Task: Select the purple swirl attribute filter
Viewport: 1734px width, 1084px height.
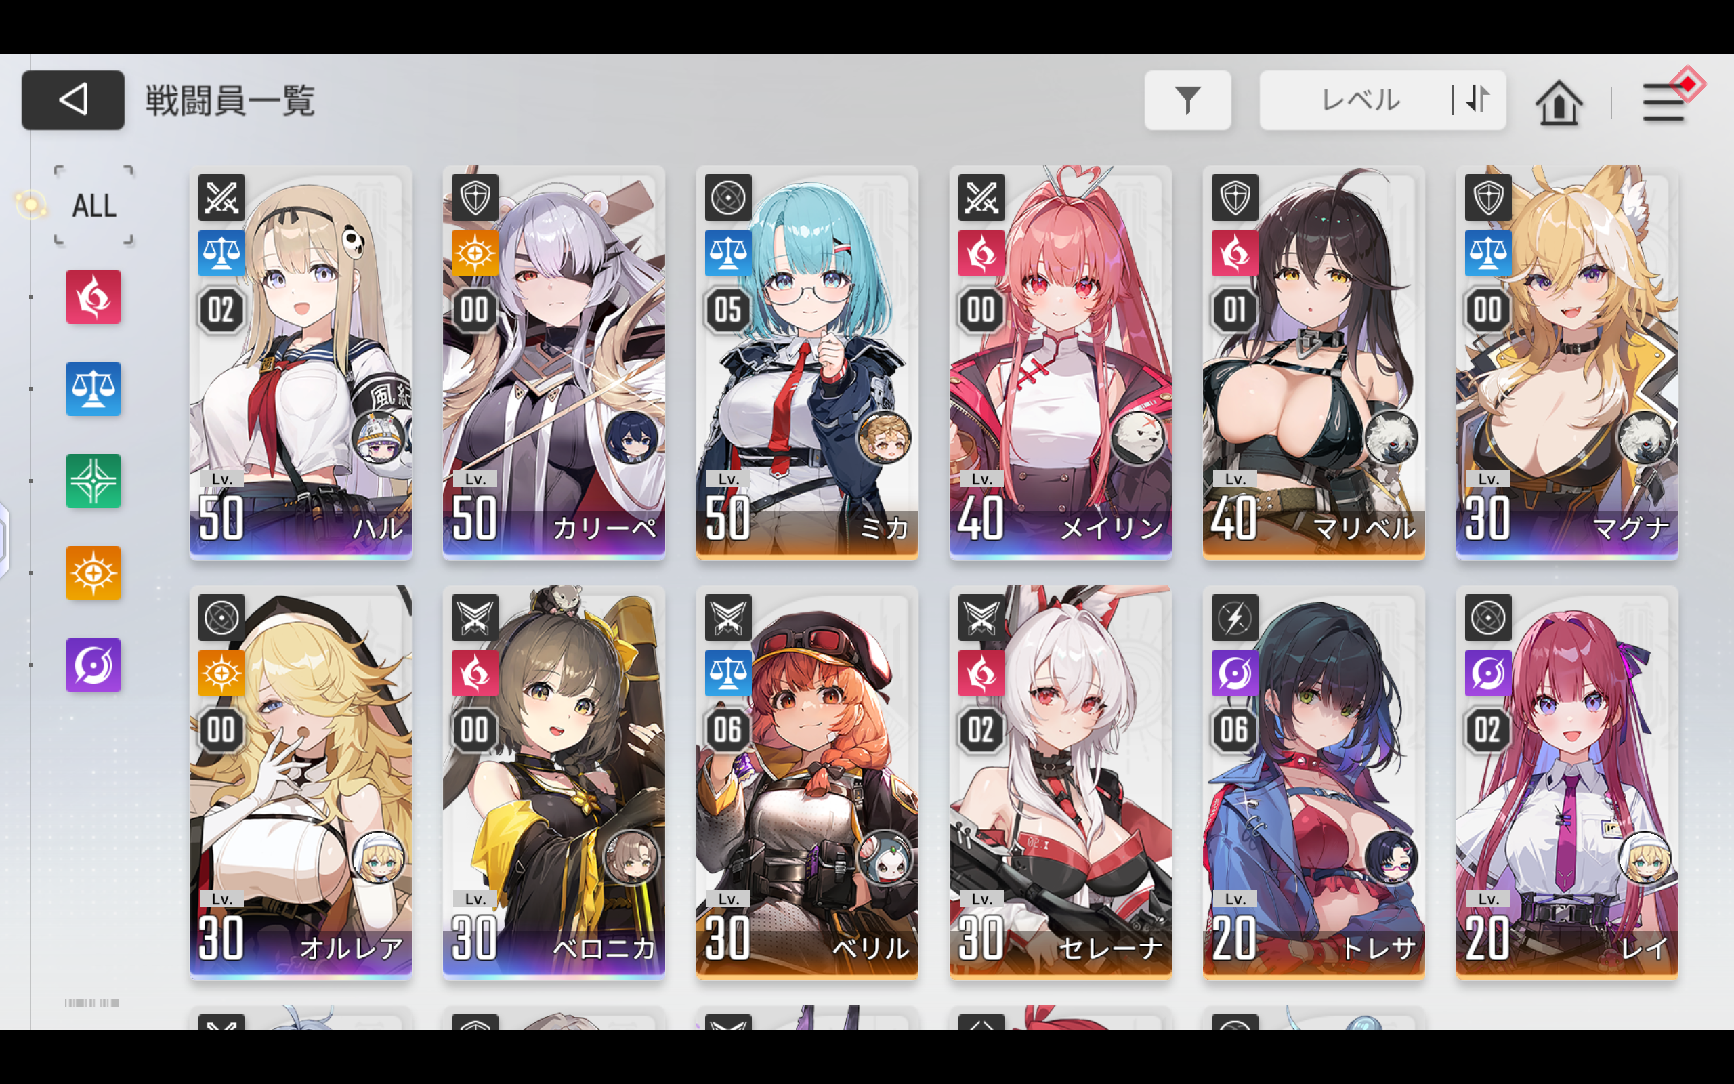Action: pyautogui.click(x=93, y=665)
